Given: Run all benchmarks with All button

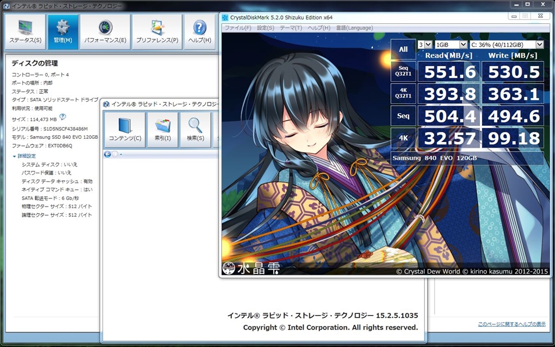Looking at the screenshot, I should click(403, 49).
